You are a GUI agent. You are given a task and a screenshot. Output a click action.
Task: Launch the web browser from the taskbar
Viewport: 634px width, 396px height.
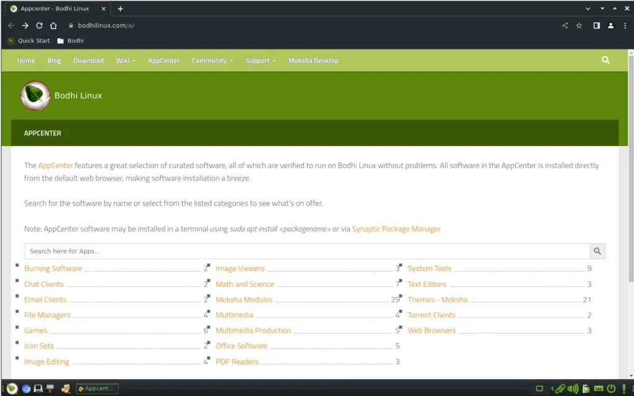tap(26, 389)
